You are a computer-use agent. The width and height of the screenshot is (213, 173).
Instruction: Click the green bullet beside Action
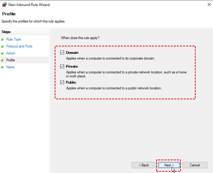click(2, 53)
